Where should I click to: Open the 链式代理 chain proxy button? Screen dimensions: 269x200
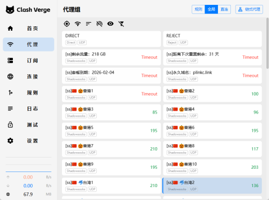tap(249, 9)
